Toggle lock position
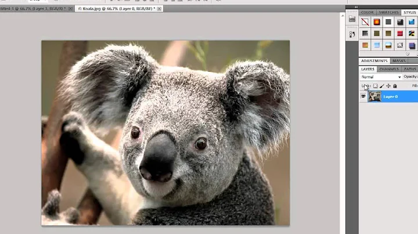 tap(388, 86)
